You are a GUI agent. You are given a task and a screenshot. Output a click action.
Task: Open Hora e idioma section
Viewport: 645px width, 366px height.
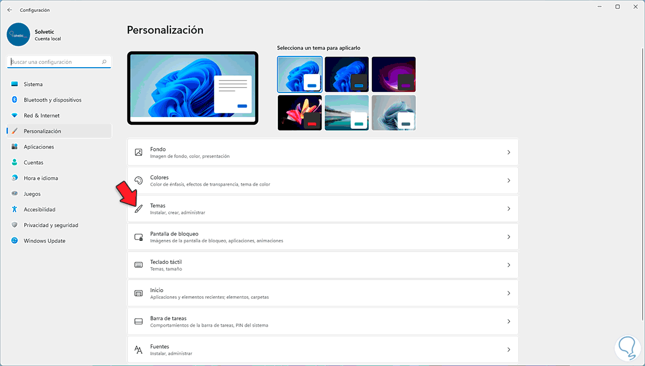coord(59,178)
